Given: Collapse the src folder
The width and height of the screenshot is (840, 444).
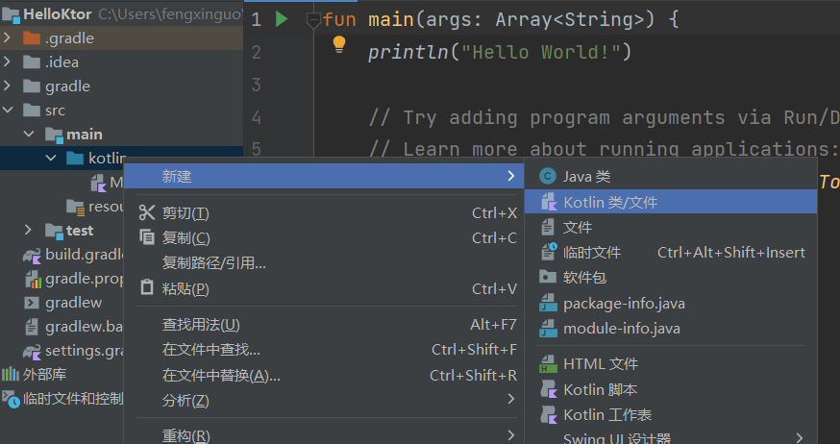Looking at the screenshot, I should (x=9, y=111).
